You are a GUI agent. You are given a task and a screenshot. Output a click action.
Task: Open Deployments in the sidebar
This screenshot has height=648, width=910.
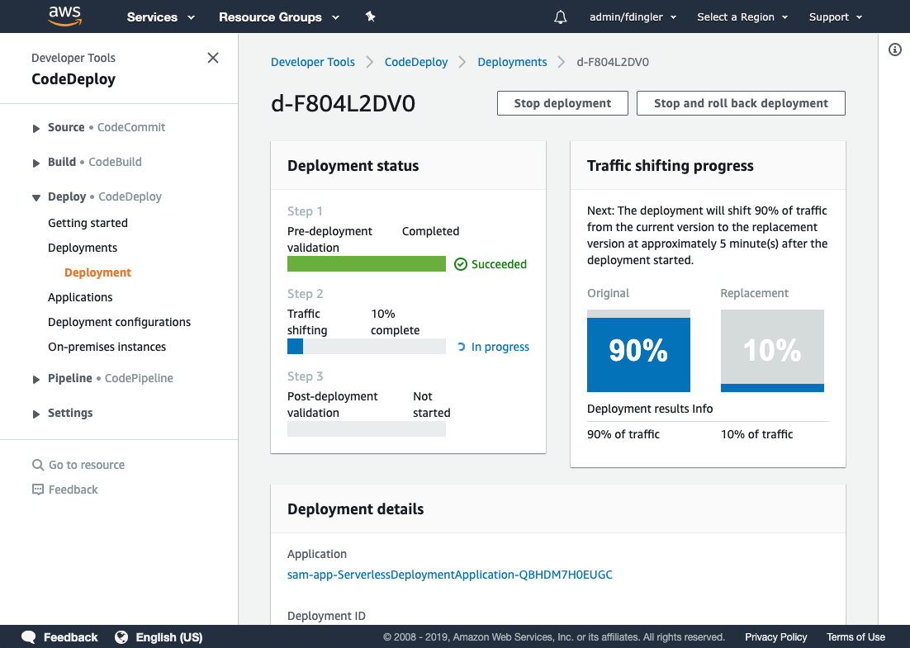(x=83, y=248)
